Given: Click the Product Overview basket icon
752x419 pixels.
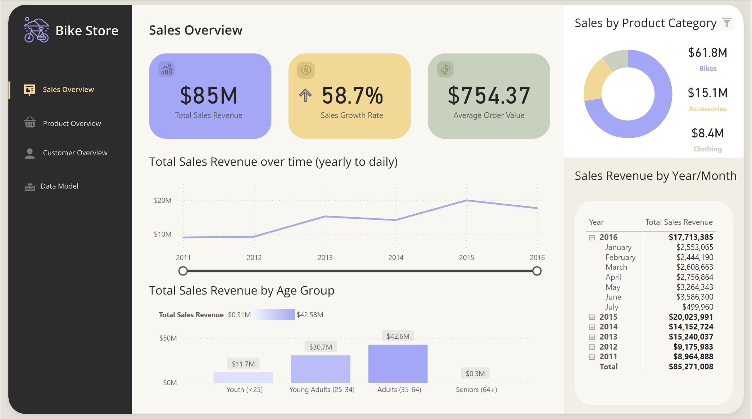Looking at the screenshot, I should point(30,123).
